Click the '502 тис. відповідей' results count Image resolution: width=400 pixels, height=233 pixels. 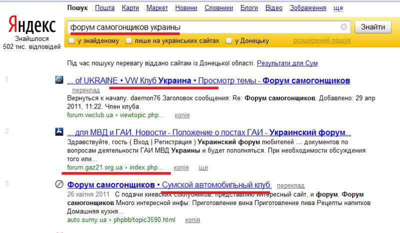coord(32,46)
